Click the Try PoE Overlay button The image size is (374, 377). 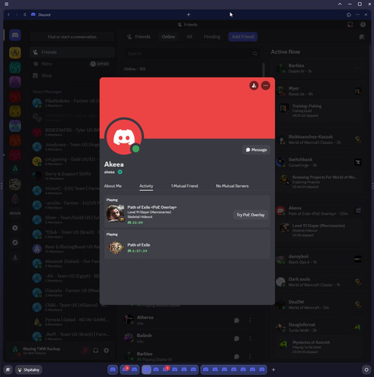click(251, 215)
